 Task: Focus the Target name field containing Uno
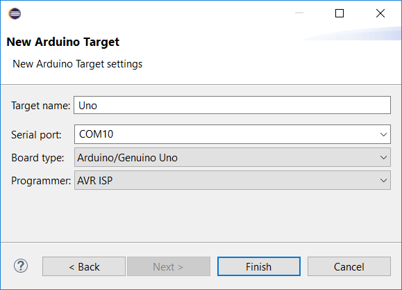[233, 105]
